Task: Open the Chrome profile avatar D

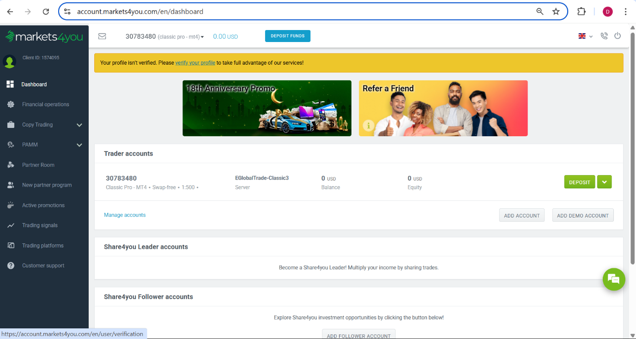Action: point(608,12)
